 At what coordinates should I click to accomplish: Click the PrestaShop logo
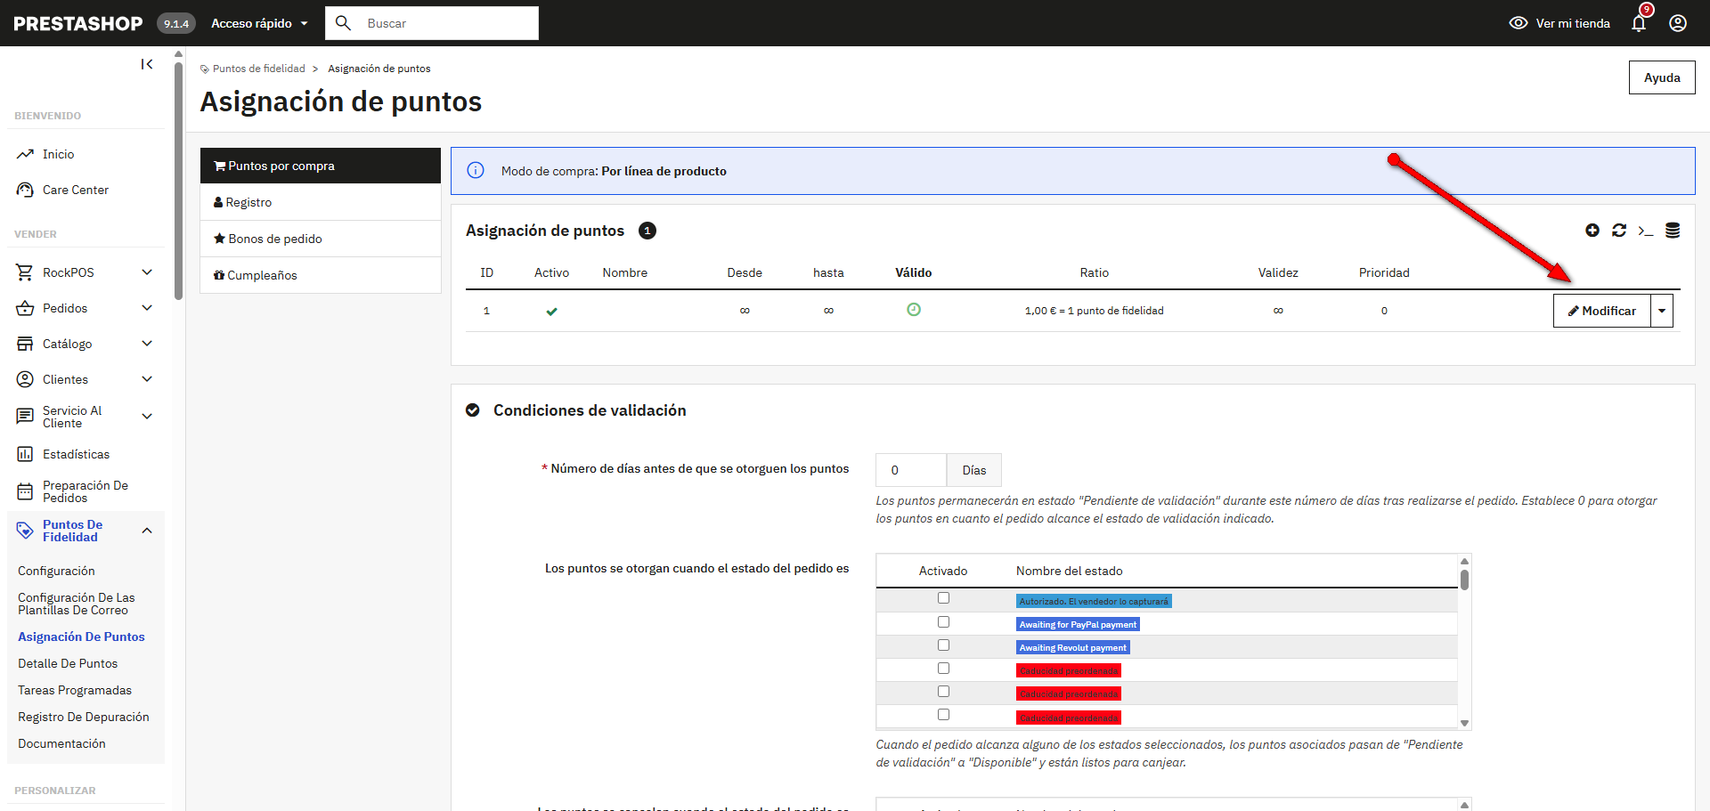tap(78, 23)
